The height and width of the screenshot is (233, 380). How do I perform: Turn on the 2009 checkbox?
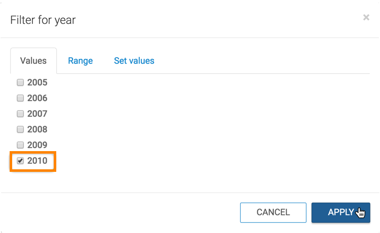pos(20,145)
